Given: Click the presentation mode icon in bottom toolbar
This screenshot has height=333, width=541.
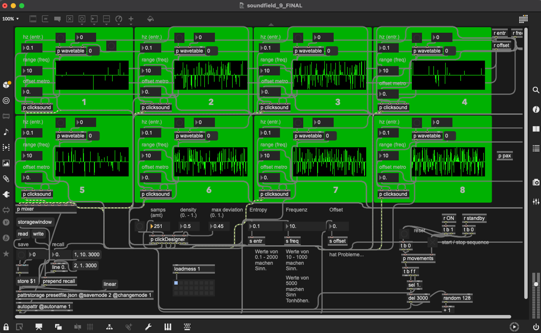Looking at the screenshot, I should pyautogui.click(x=38, y=327).
